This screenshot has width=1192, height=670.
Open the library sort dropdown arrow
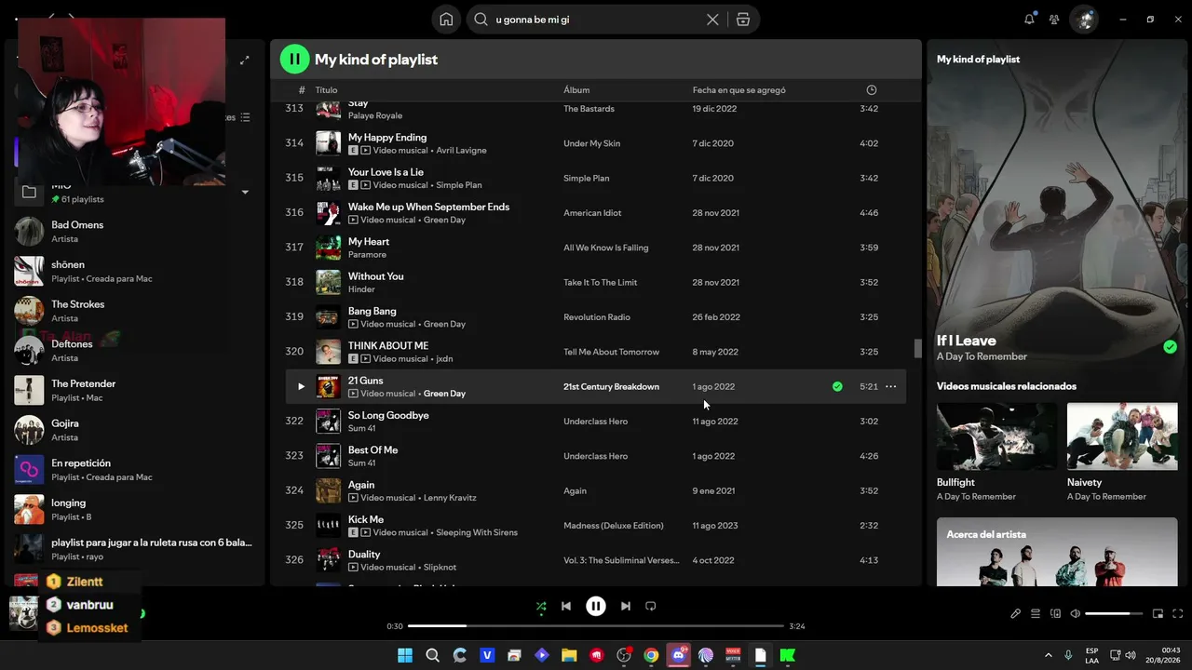point(245,193)
